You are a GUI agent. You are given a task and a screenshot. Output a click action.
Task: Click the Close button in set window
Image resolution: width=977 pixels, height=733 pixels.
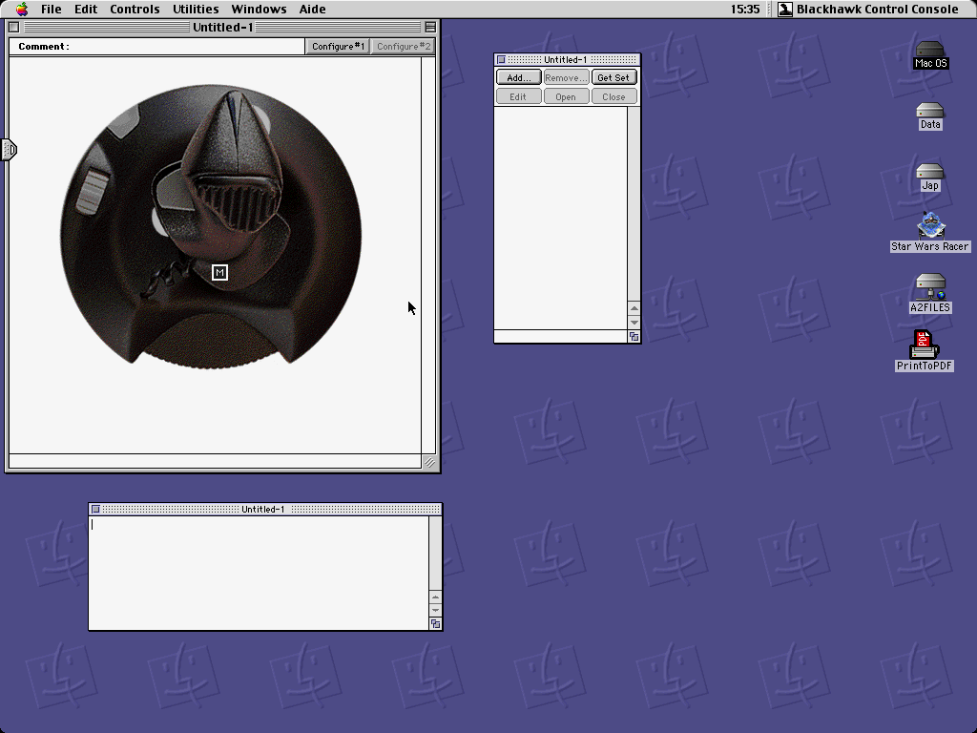(613, 96)
